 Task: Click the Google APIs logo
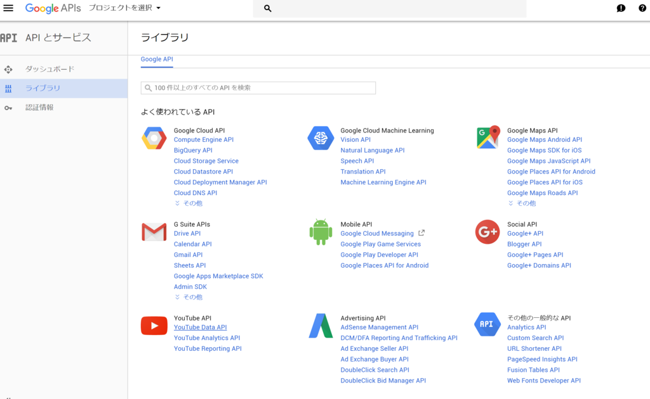pyautogui.click(x=53, y=8)
